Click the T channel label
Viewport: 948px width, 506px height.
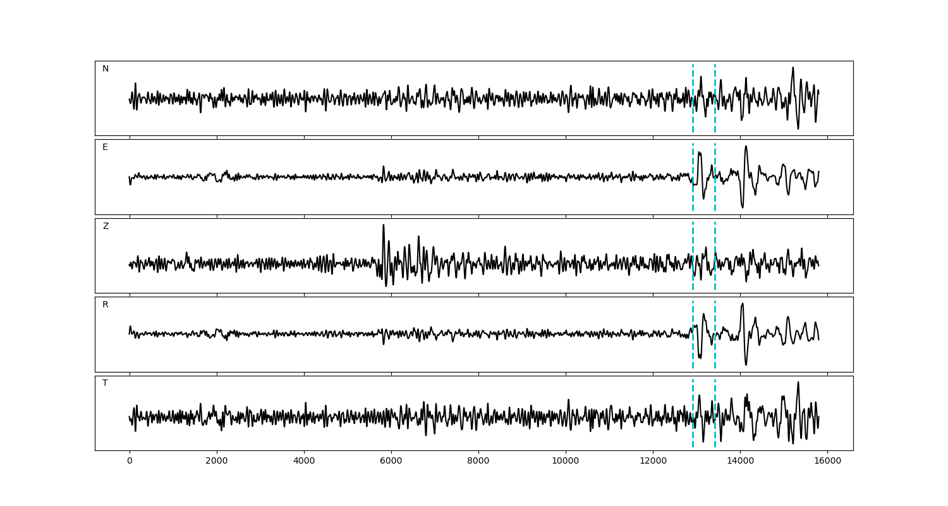click(x=105, y=383)
